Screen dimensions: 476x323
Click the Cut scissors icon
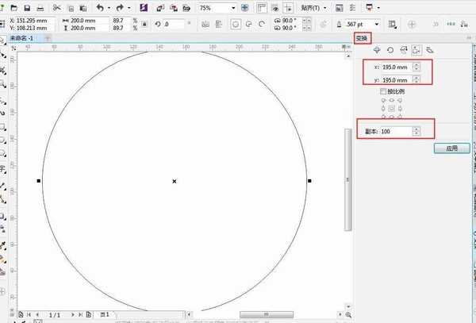click(x=58, y=7)
